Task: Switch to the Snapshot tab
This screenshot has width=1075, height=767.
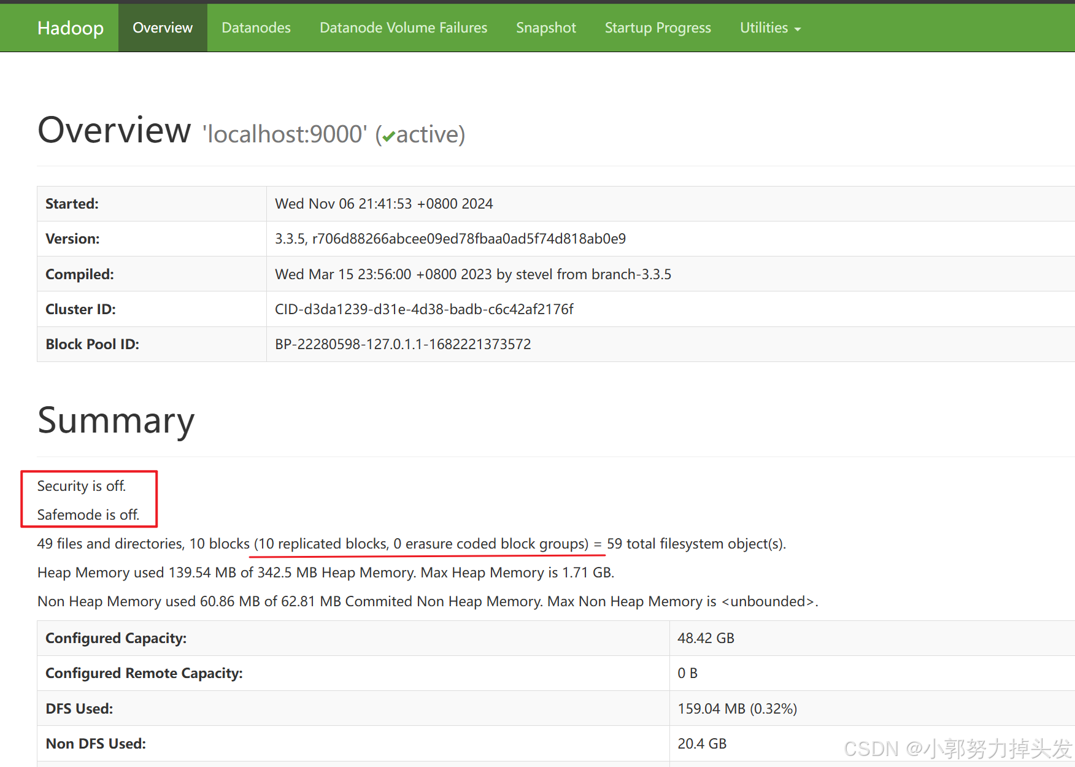Action: tap(545, 28)
